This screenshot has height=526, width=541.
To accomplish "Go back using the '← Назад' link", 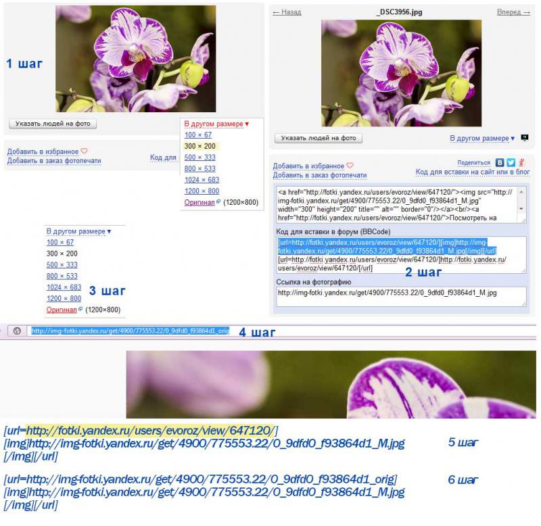I will tap(287, 12).
